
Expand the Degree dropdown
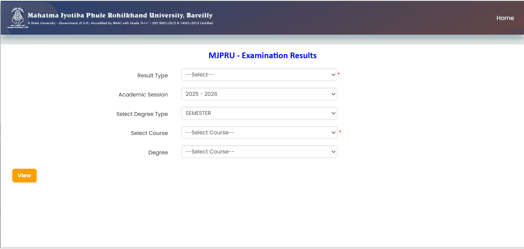point(259,152)
